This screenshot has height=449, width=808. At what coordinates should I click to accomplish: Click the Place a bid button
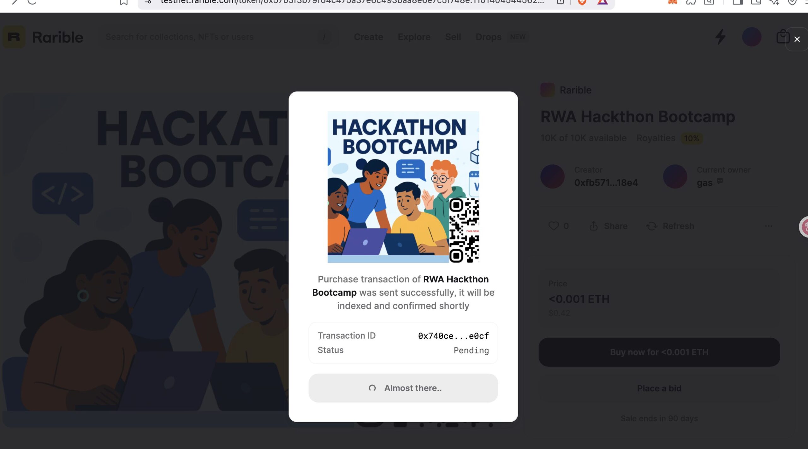click(x=659, y=388)
